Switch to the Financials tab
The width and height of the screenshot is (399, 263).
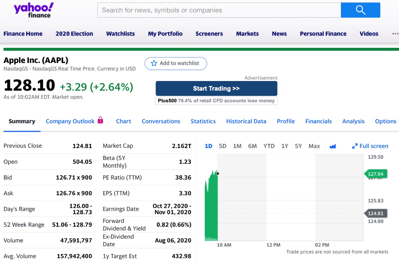(x=319, y=121)
